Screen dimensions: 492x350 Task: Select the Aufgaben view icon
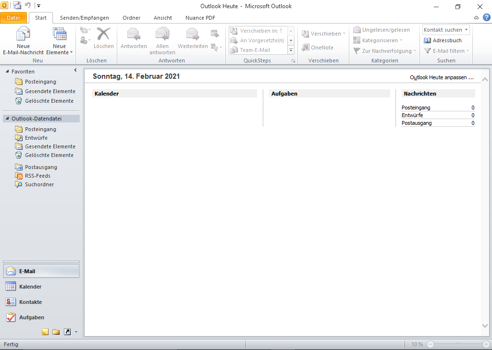(10, 317)
